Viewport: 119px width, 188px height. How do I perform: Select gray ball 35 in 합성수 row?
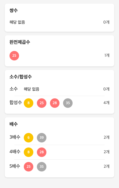(68, 103)
